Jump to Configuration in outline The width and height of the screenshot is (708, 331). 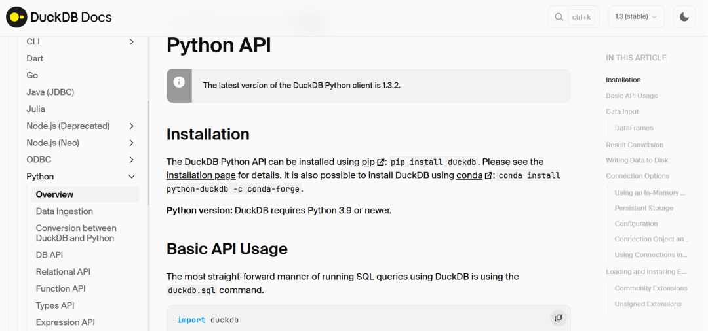click(x=636, y=224)
